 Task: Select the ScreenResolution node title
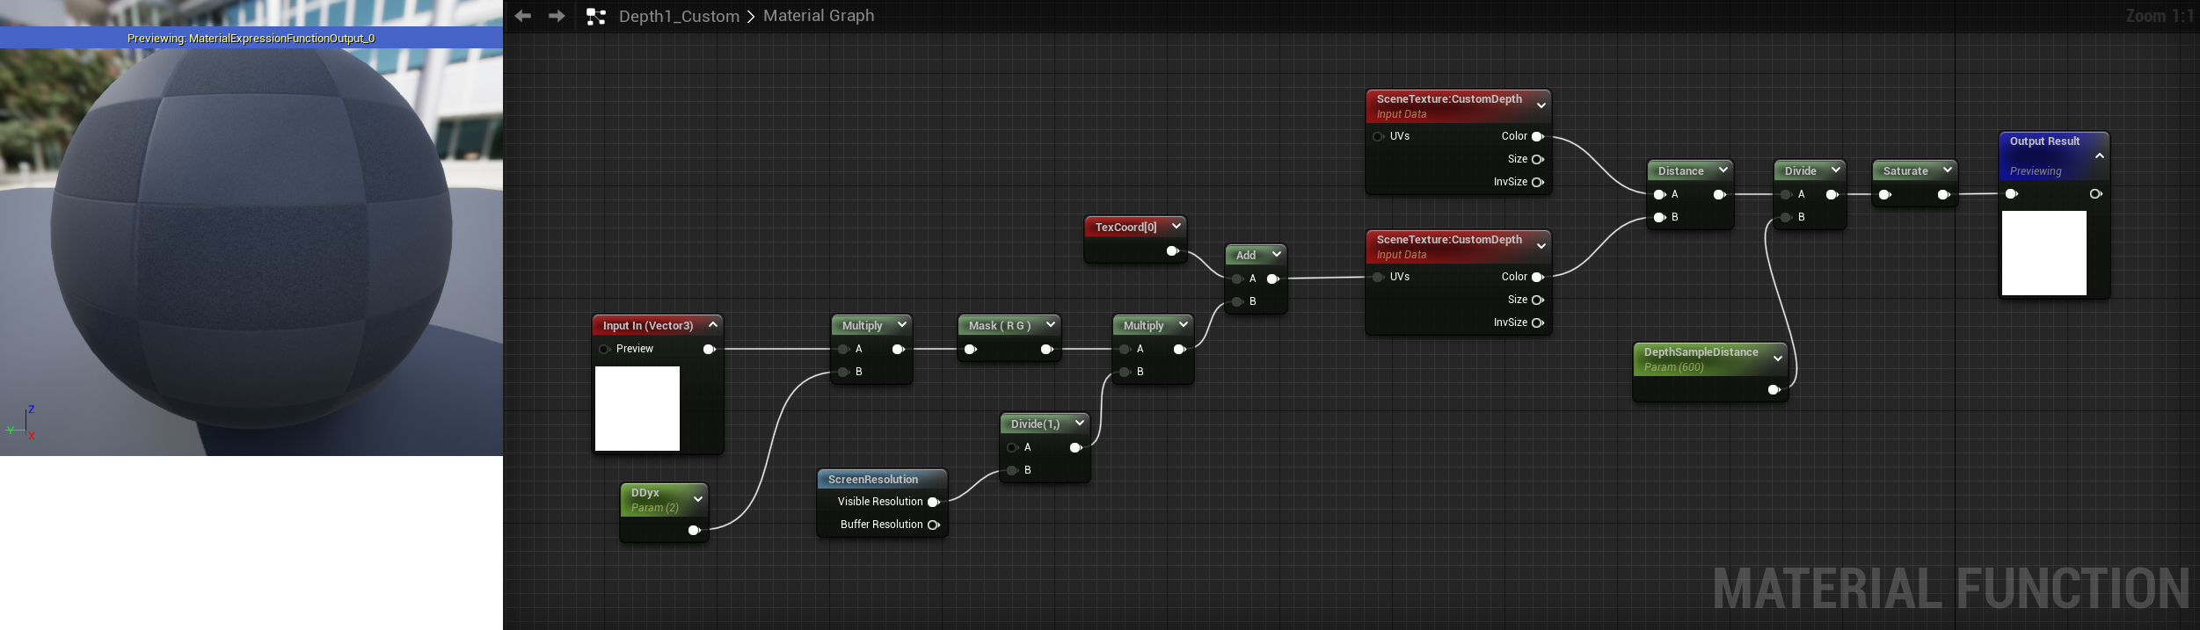[873, 479]
